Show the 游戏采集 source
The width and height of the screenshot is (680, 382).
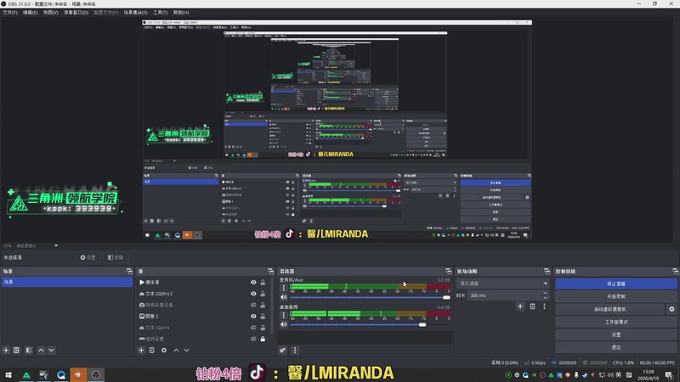click(x=253, y=339)
